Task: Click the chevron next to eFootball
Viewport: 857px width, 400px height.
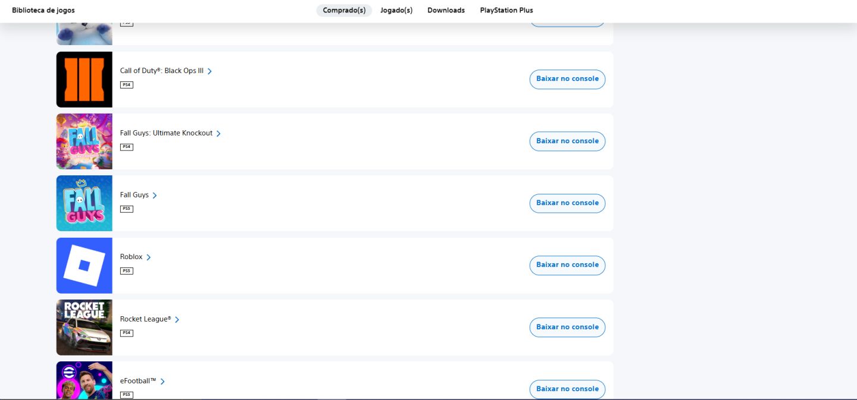Action: 162,382
